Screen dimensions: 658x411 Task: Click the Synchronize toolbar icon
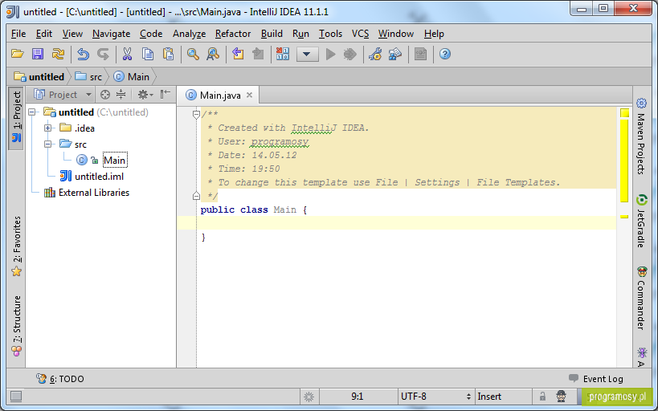click(58, 54)
